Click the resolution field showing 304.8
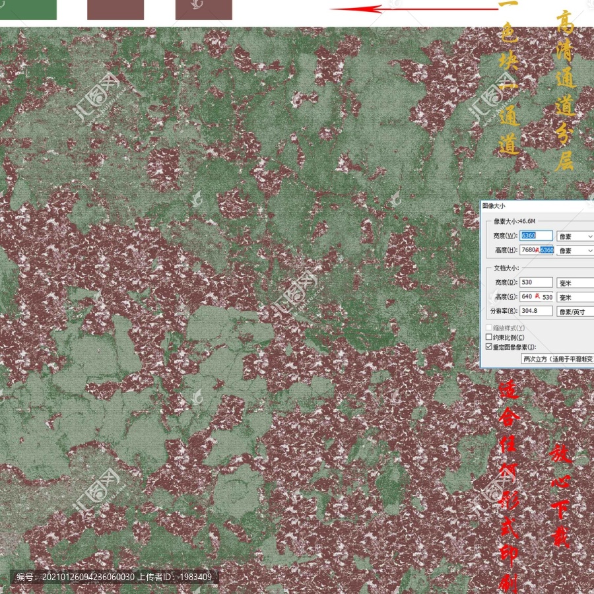The height and width of the screenshot is (594, 594). [x=536, y=311]
